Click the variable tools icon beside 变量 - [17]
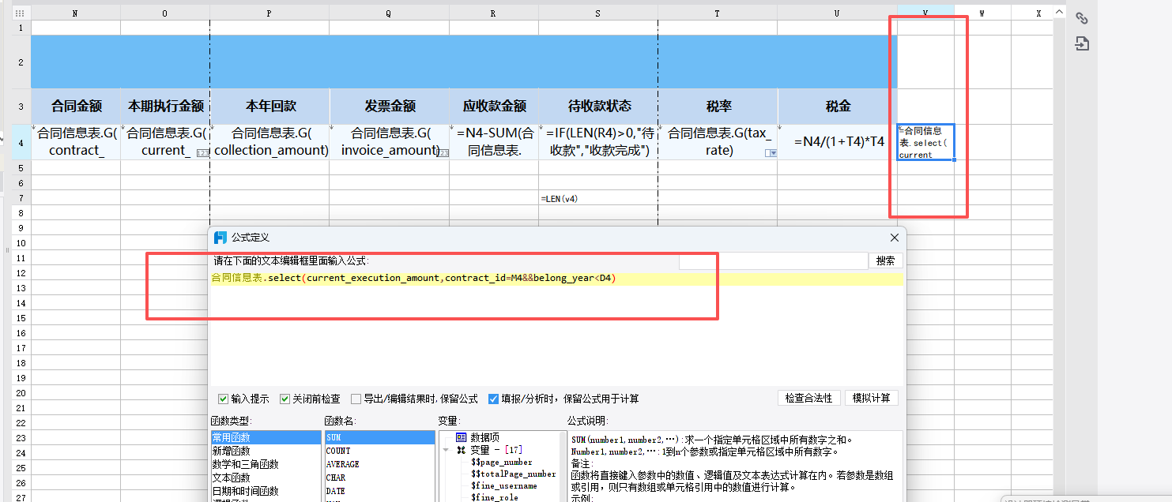1172x502 pixels. (461, 450)
